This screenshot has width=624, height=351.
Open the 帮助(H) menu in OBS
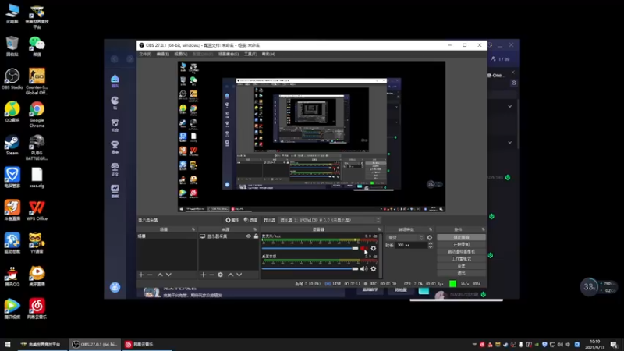click(268, 54)
